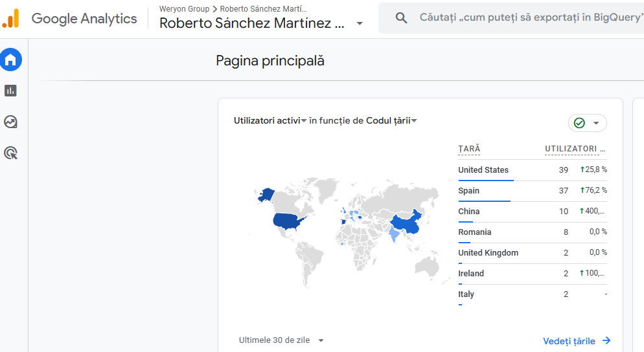Select the Ireland row
This screenshot has width=644, height=352.
pos(533,274)
